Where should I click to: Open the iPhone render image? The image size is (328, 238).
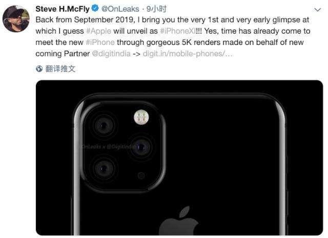pyautogui.click(x=179, y=158)
